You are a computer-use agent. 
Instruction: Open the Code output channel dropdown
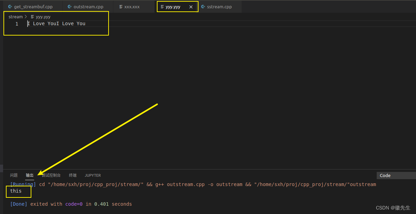396,175
